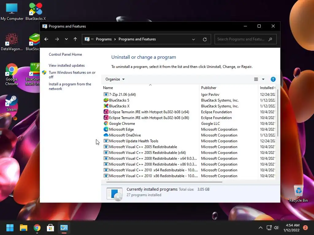Go up one level with up arrow
This screenshot has height=235, width=314.
(75, 39)
